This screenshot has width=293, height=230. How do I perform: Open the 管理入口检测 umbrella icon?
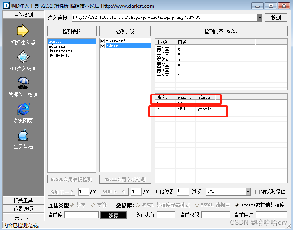(x=23, y=83)
